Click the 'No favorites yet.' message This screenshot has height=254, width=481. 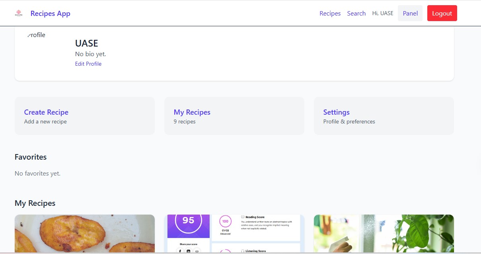pos(37,174)
